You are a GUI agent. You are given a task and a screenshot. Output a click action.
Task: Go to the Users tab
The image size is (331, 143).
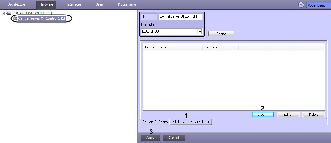click(x=100, y=4)
